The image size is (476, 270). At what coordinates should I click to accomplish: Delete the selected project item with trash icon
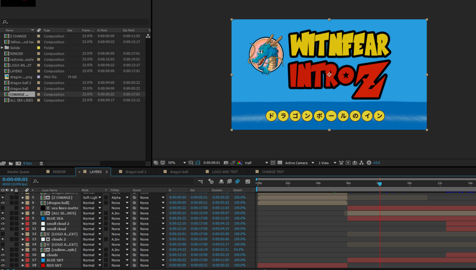(41, 163)
